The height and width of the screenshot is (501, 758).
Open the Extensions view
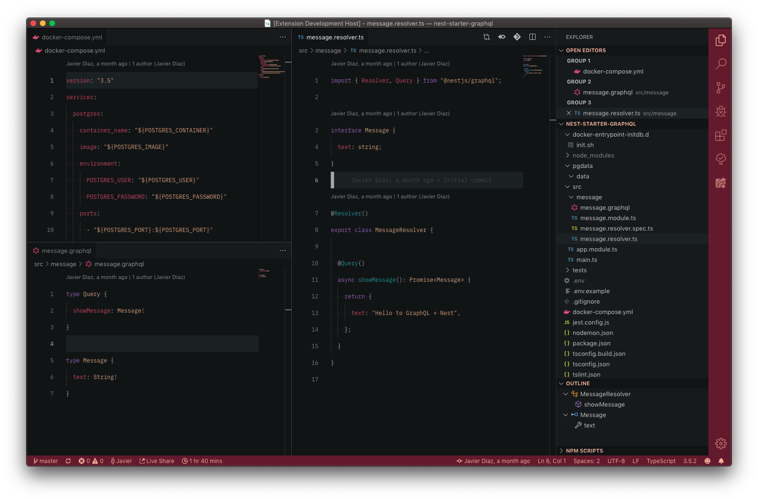point(720,135)
